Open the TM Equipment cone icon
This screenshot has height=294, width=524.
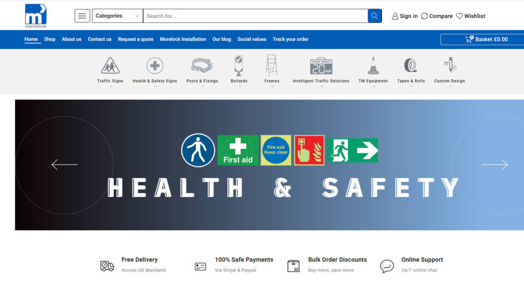click(x=373, y=66)
